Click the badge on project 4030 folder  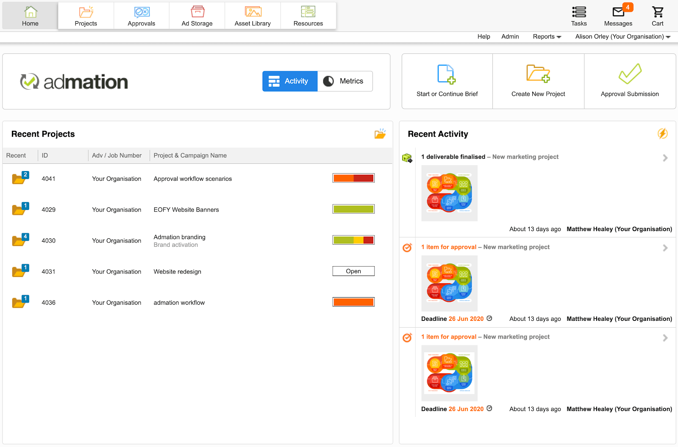point(25,236)
